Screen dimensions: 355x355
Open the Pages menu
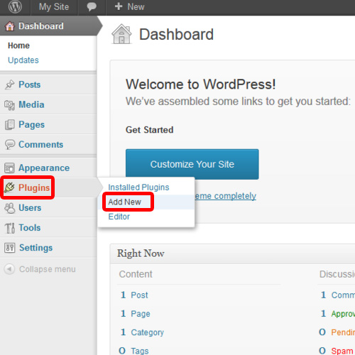click(x=31, y=125)
